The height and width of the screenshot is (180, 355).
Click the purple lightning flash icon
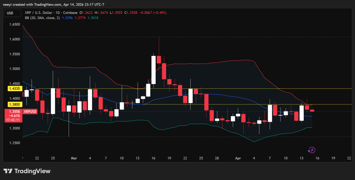(311, 150)
